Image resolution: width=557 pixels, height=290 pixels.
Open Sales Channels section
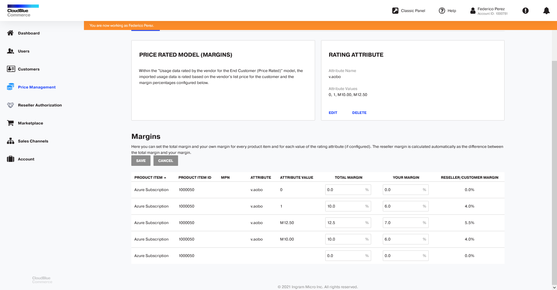pyautogui.click(x=33, y=141)
